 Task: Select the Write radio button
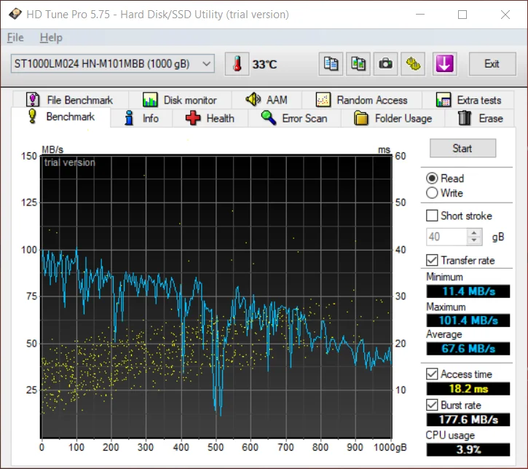(x=433, y=193)
